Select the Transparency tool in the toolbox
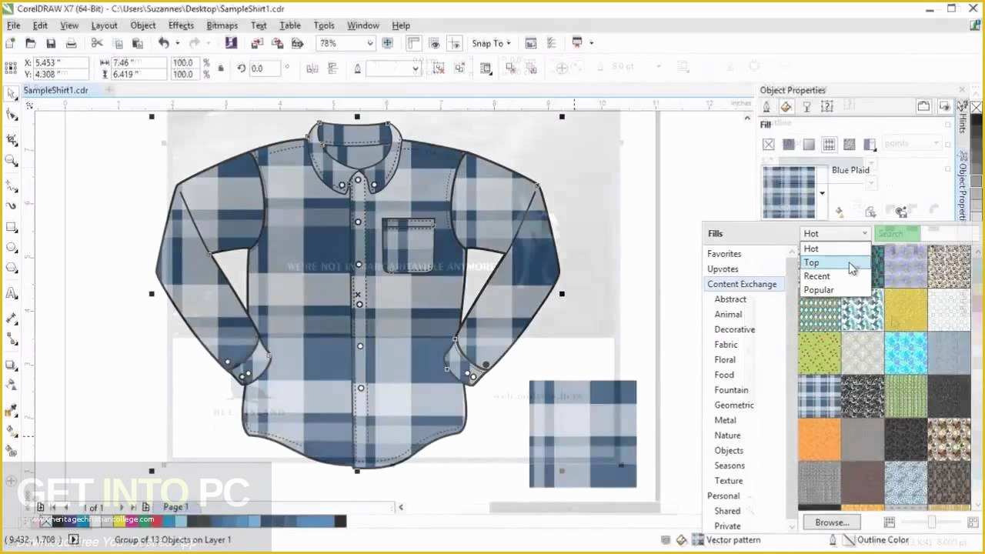 12,385
